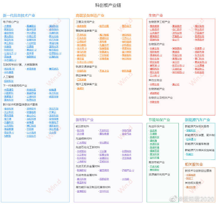This screenshot has height=204, width=216.
Task: Open the 优刻得-W link
Action: tap(9, 69)
